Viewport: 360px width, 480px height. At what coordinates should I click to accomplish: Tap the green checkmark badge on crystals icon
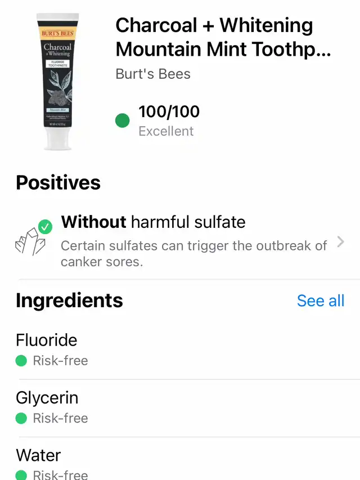point(45,228)
